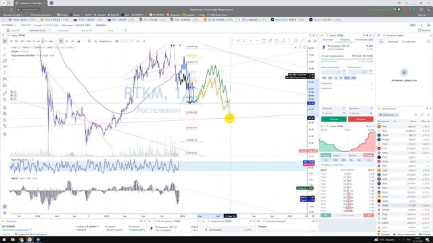Screen dimensions: 433x243
Task: Open the time interval dropdown arrow
Action: pos(56,41)
